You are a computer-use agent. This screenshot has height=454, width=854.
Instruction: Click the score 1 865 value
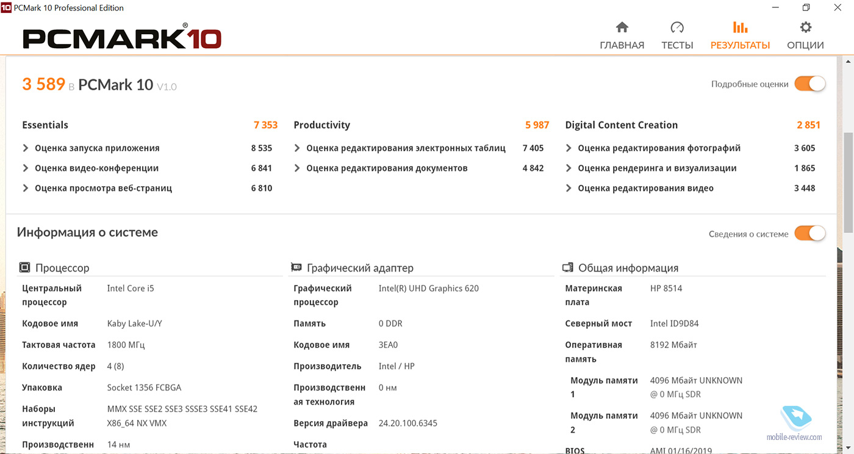click(x=805, y=168)
